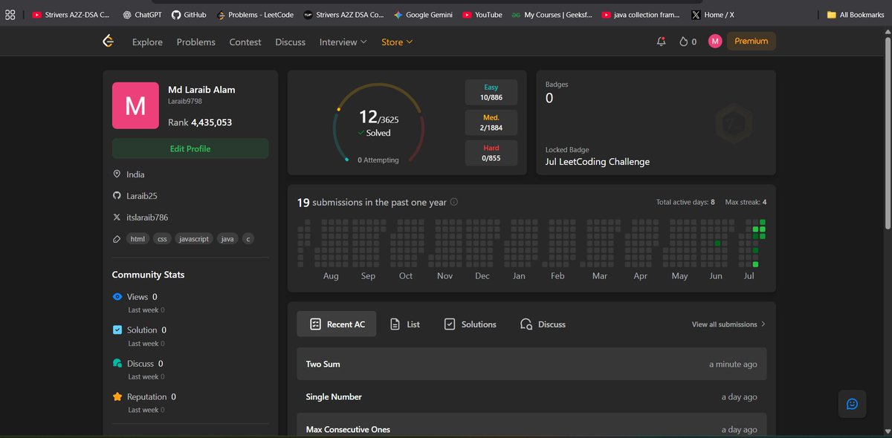Click the location pin icon beside India
The width and height of the screenshot is (892, 438).
point(117,174)
